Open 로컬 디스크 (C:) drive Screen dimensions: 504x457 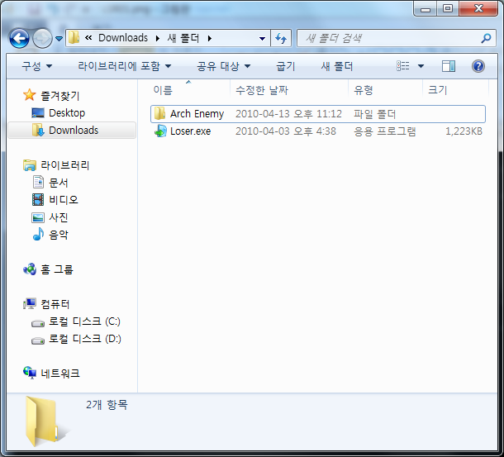[76, 321]
